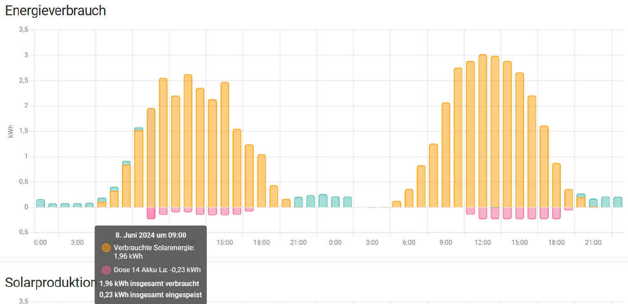Click '0,23 kWh insgesamt eingespeist' line
The image size is (628, 304).
click(x=151, y=295)
